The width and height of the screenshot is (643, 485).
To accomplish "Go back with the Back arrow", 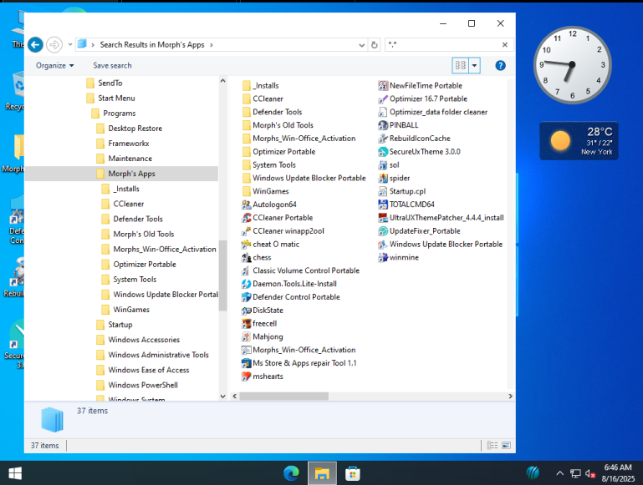I will (x=35, y=44).
